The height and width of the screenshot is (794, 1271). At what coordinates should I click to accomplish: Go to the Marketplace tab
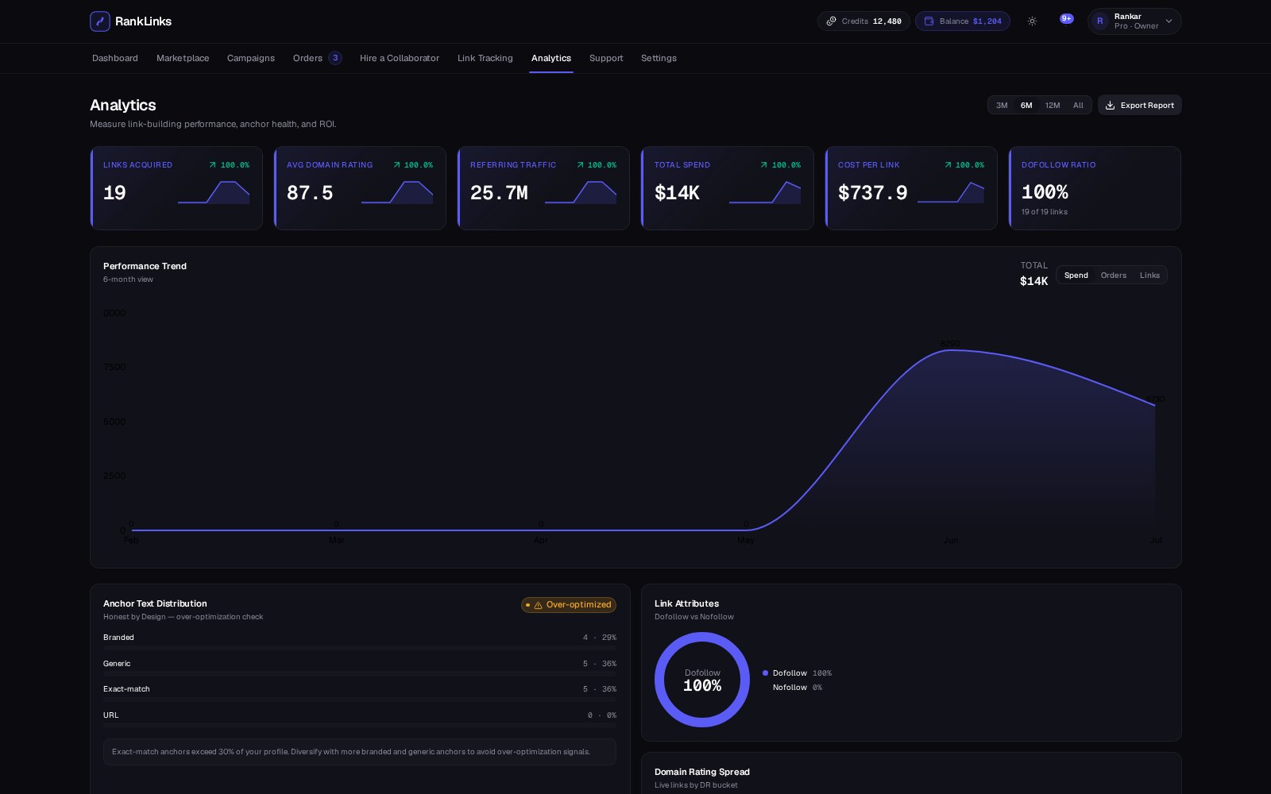pos(183,58)
